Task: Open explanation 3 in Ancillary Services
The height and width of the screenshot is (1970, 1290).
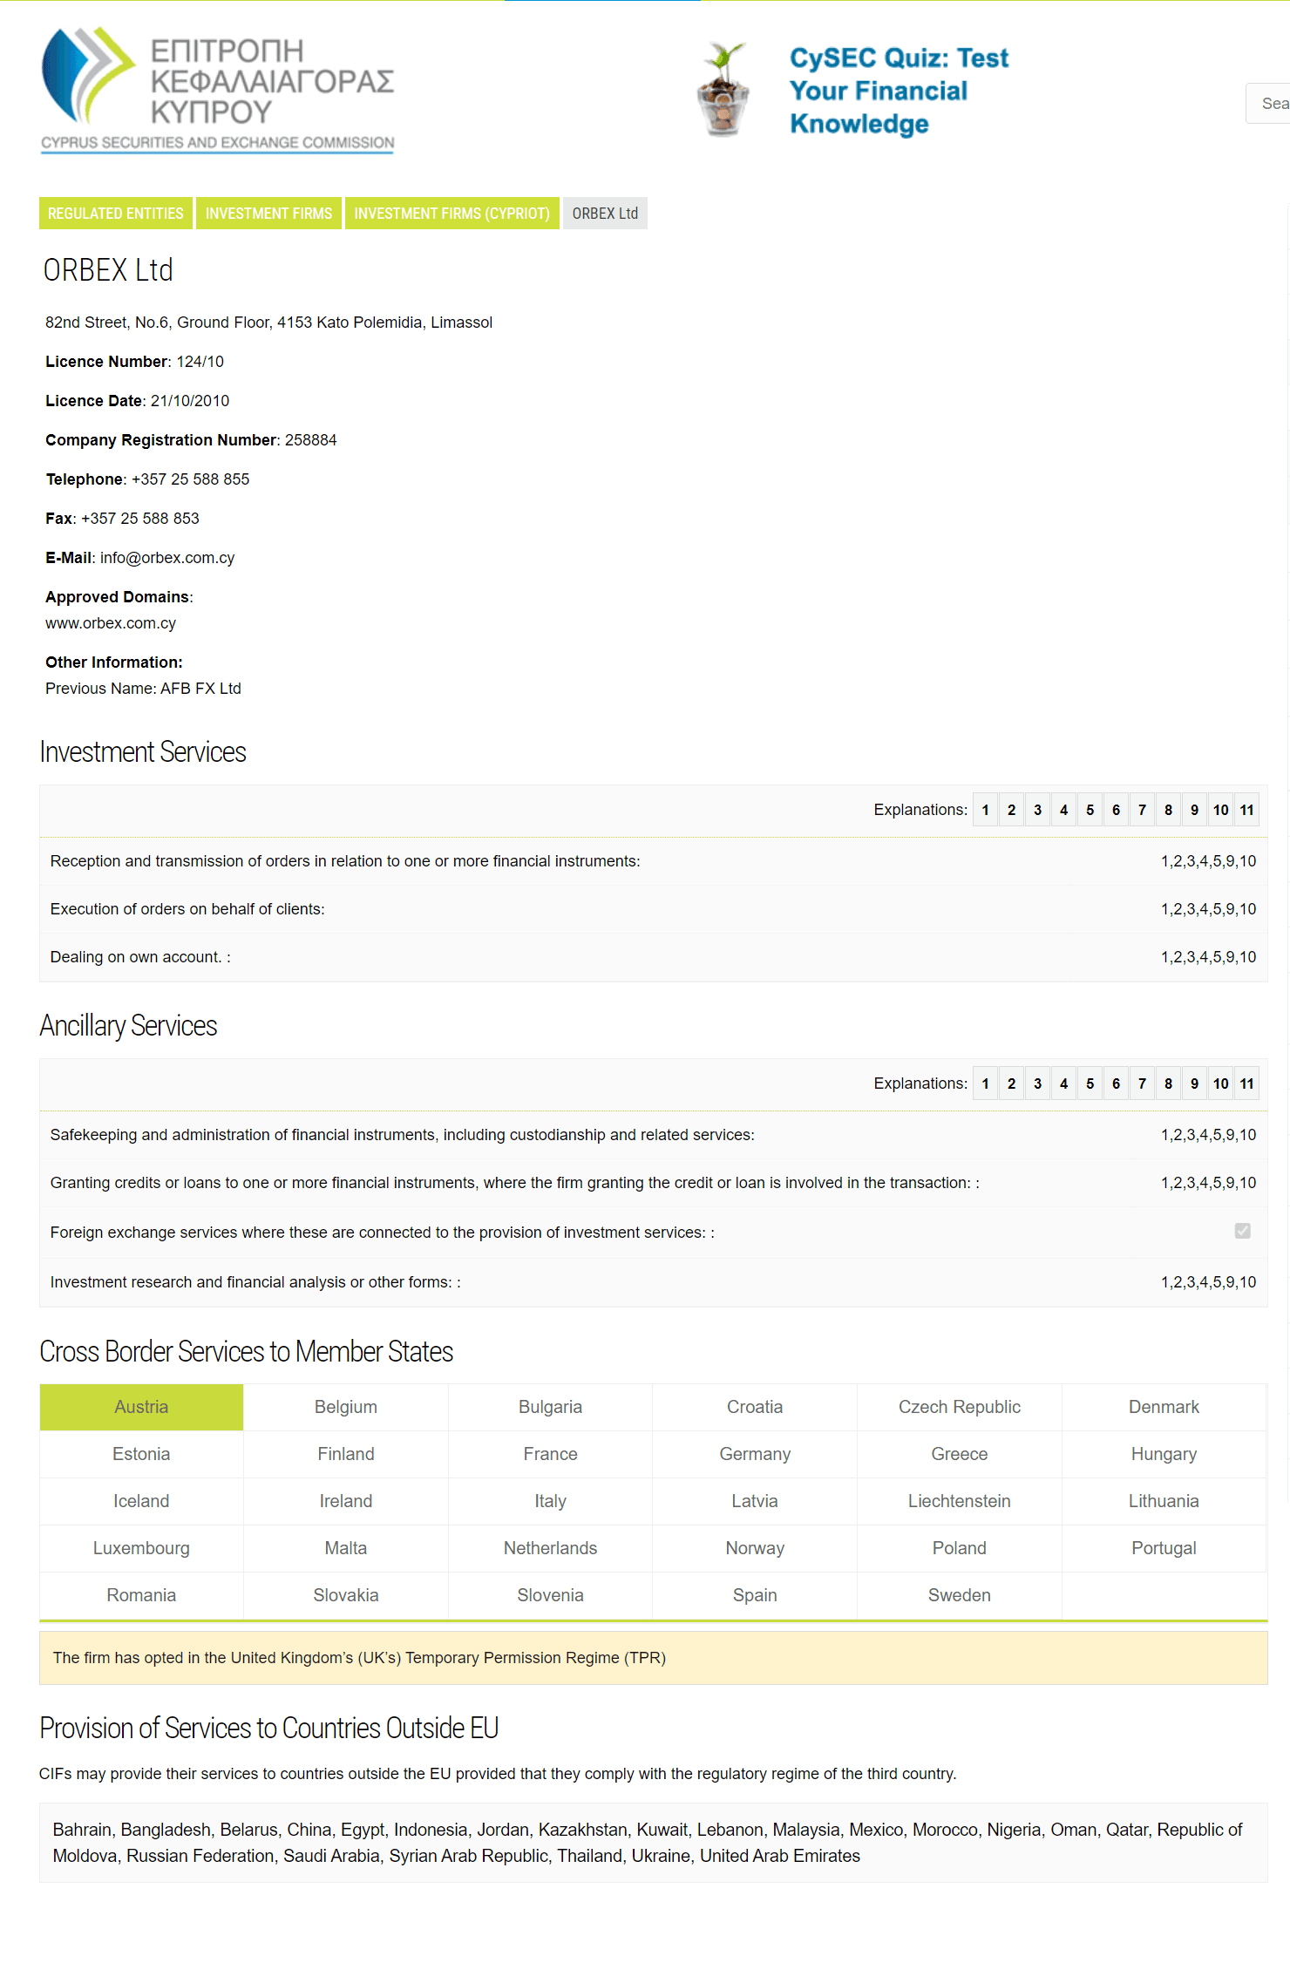Action: tap(1038, 1083)
